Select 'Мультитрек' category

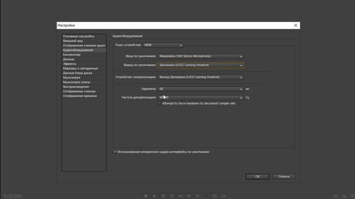pyautogui.click(x=84, y=77)
